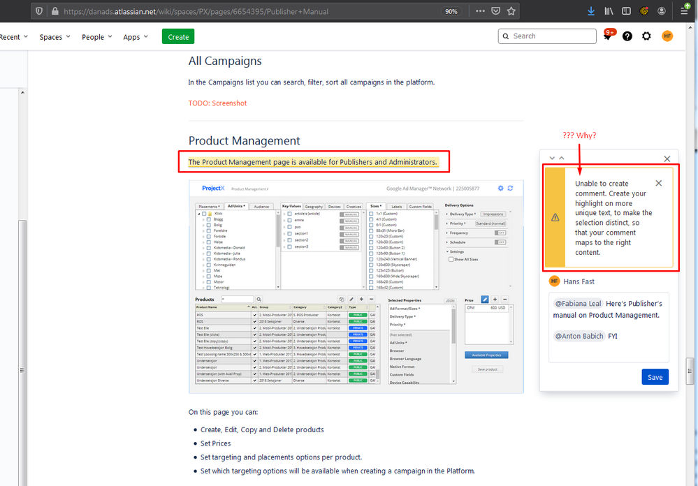The width and height of the screenshot is (698, 486).
Task: Open the Apps dropdown menu
Action: point(136,37)
